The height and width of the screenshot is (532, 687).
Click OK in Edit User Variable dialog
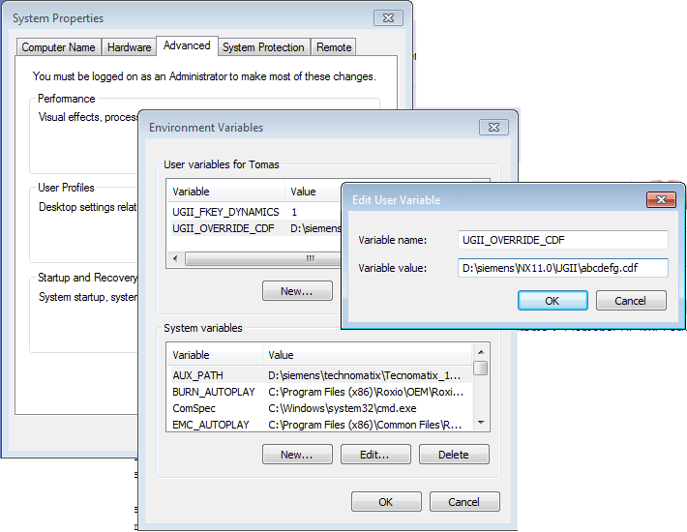553,301
